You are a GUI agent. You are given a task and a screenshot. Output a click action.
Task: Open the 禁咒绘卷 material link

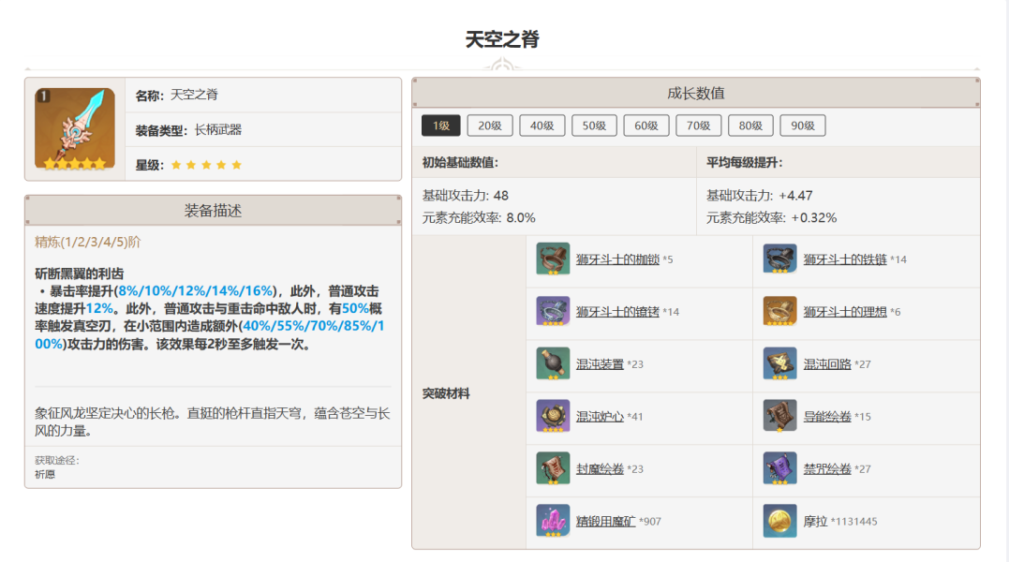(827, 469)
